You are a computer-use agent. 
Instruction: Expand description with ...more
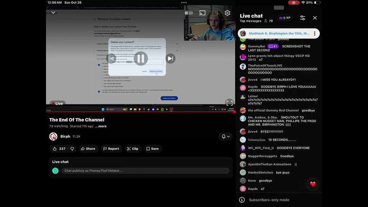point(101,126)
